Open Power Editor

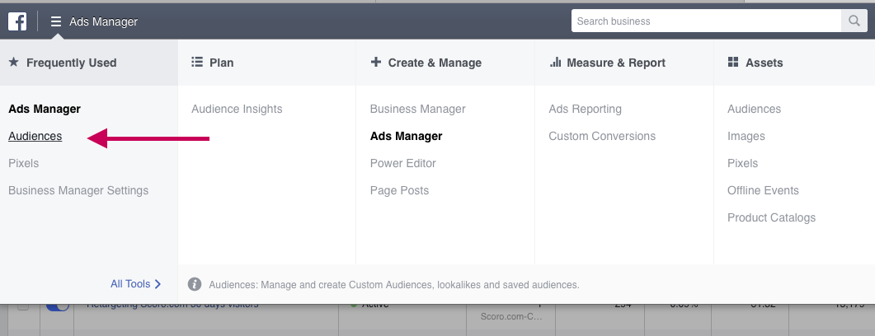tap(403, 163)
